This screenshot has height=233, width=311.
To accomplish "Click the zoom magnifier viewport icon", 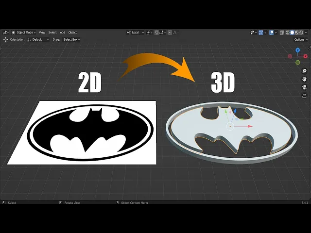I will [304, 71].
